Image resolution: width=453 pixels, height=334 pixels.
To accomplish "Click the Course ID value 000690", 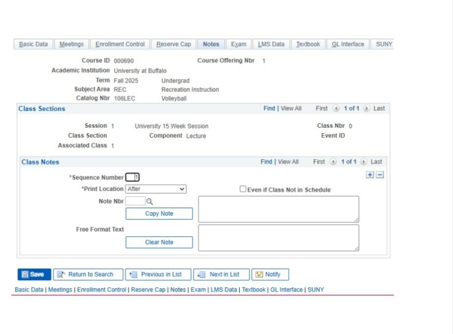I will tap(124, 61).
